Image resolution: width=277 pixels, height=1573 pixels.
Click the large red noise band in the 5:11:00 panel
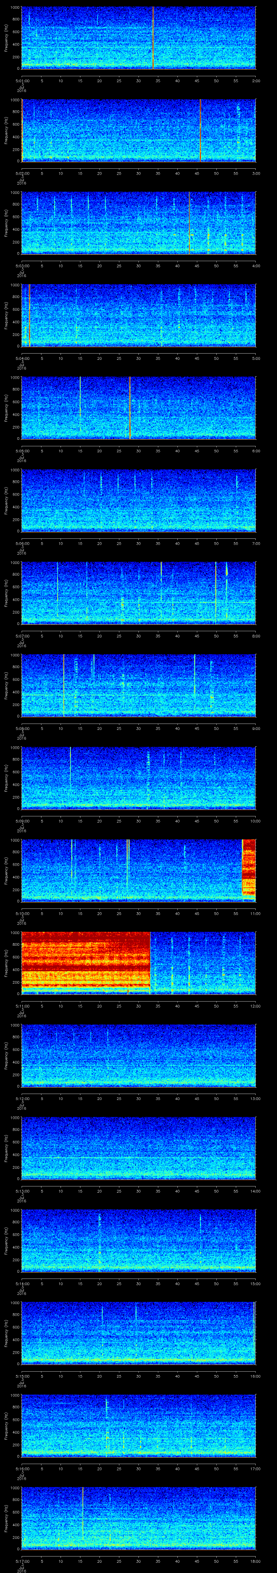coord(86,963)
